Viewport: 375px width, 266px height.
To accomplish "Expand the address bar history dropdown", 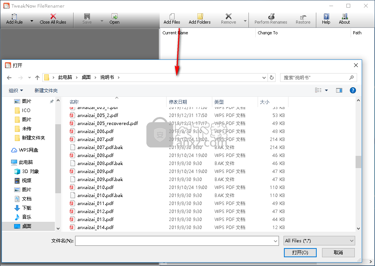I will tap(264, 77).
